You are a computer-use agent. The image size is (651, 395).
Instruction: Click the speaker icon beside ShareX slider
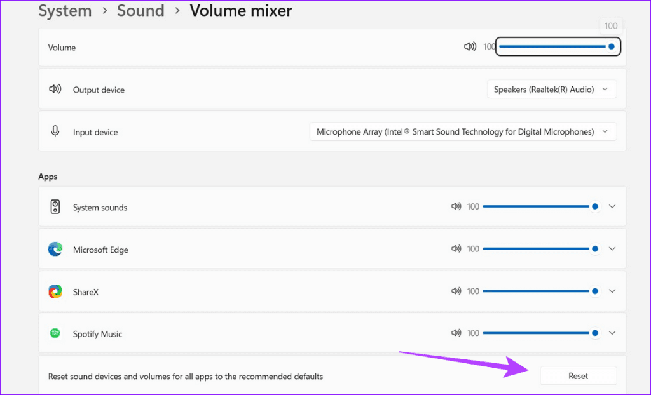click(x=456, y=291)
